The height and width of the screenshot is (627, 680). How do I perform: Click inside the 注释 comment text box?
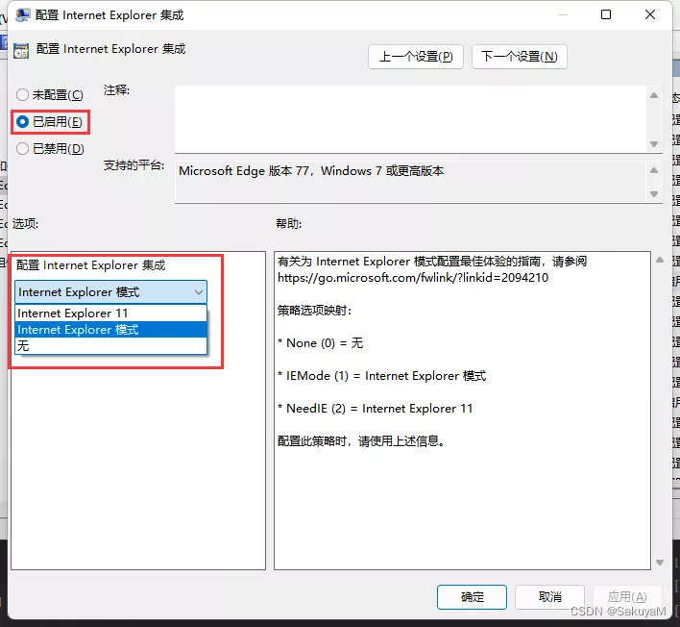pyautogui.click(x=409, y=118)
